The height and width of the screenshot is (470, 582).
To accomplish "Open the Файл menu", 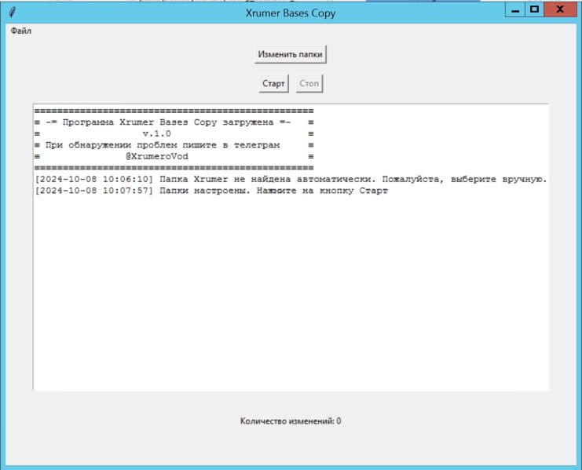I will [x=20, y=31].
